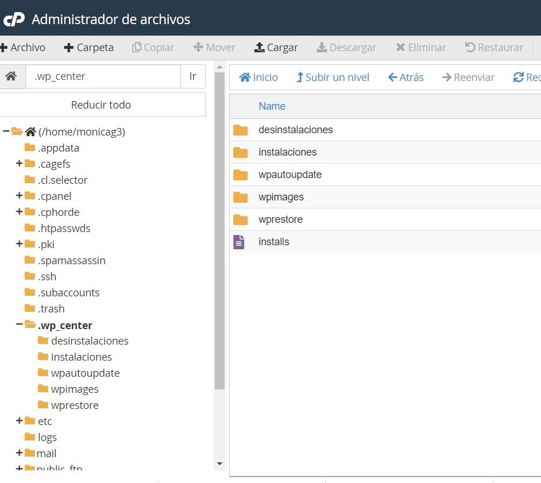Screen dimensions: 541x483
Task: Click the home icon beside the path field
Action: tap(11, 76)
